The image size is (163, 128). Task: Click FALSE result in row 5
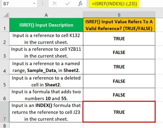(x=119, y=81)
